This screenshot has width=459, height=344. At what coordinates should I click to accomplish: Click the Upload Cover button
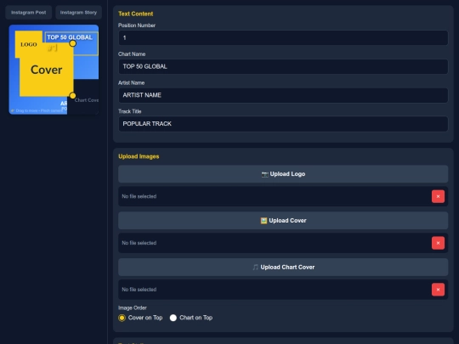283,221
